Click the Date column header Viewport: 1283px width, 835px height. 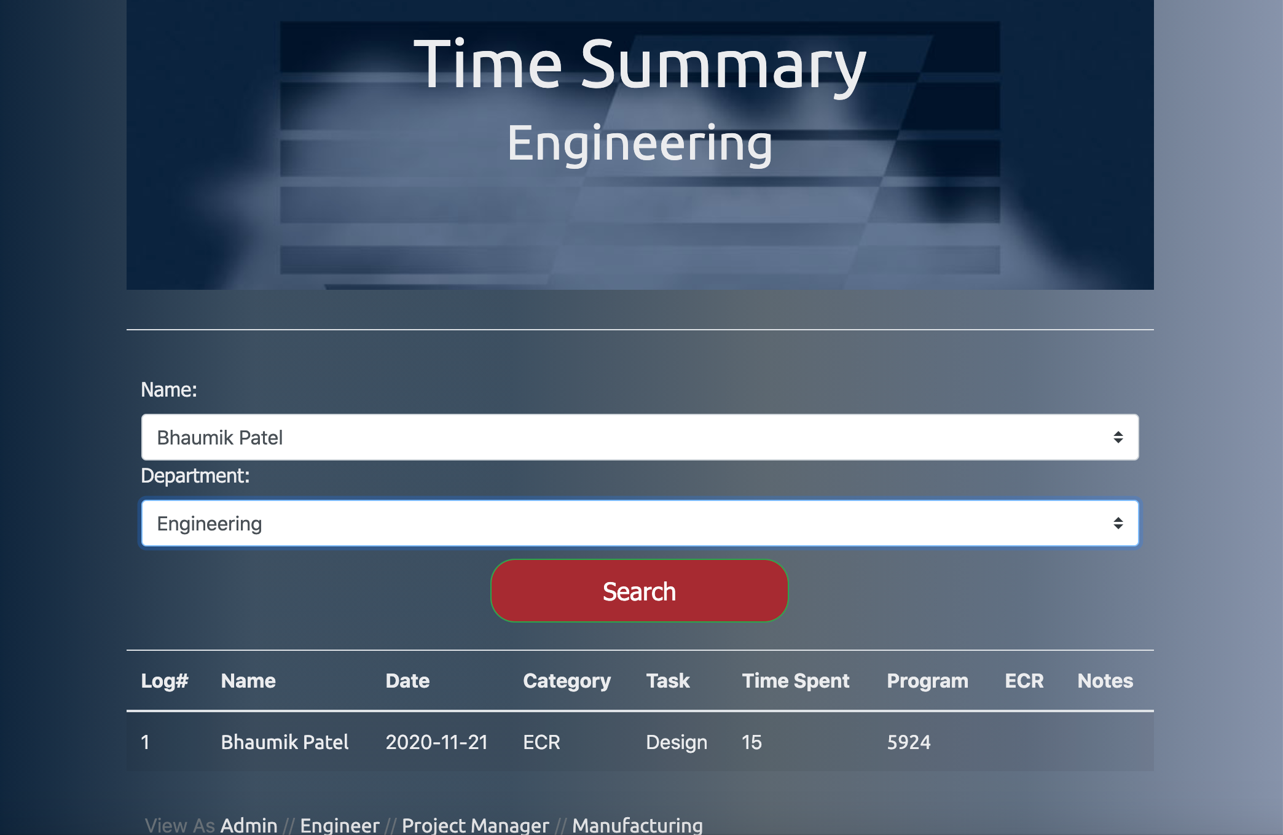point(407,681)
